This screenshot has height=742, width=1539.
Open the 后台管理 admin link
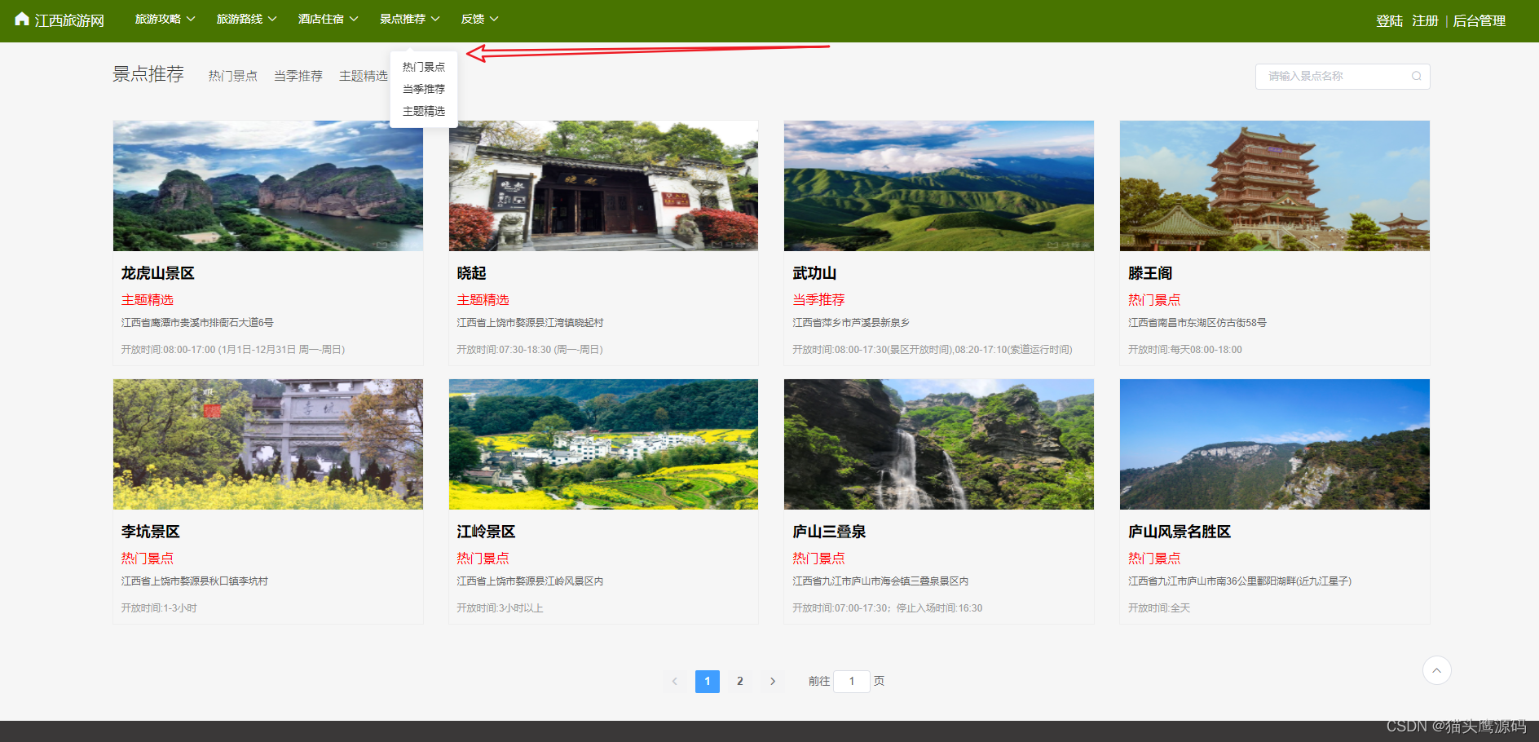[x=1479, y=21]
